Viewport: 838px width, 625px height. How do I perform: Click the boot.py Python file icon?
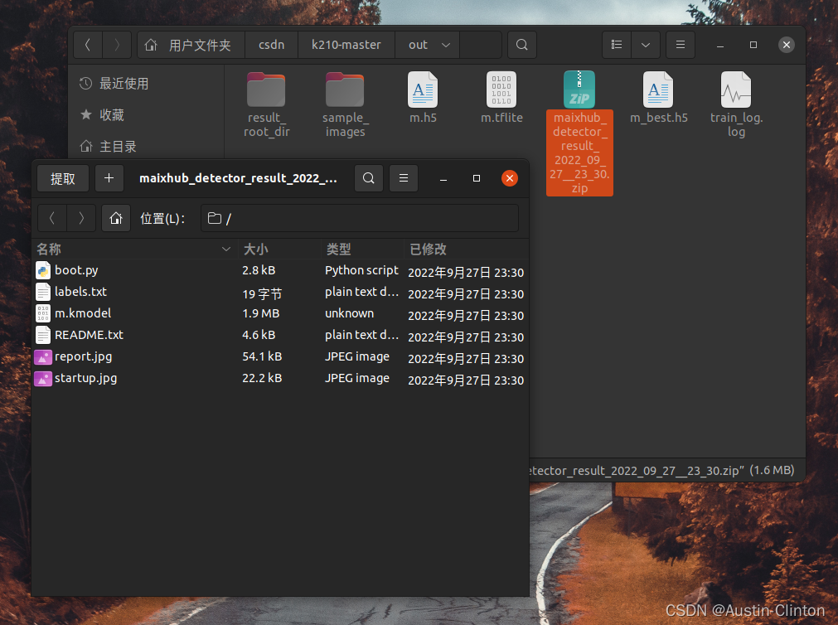[x=43, y=270]
